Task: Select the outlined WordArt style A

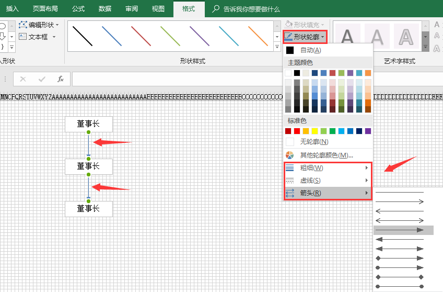Action: tap(406, 36)
